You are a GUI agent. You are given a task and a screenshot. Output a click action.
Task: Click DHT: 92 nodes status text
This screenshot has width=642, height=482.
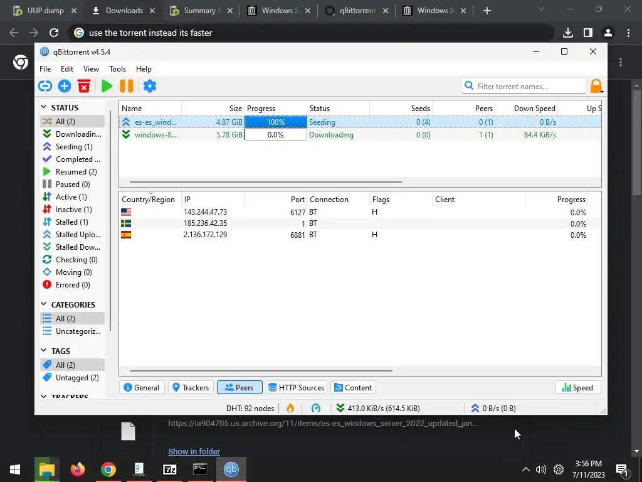pyautogui.click(x=250, y=408)
